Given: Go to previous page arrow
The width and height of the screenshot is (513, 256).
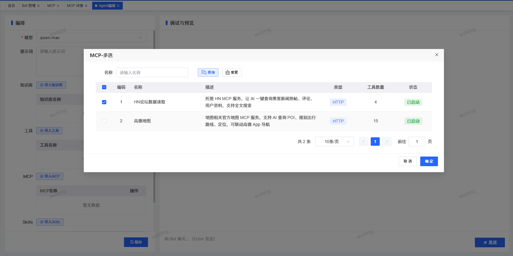Looking at the screenshot, I should tap(363, 142).
